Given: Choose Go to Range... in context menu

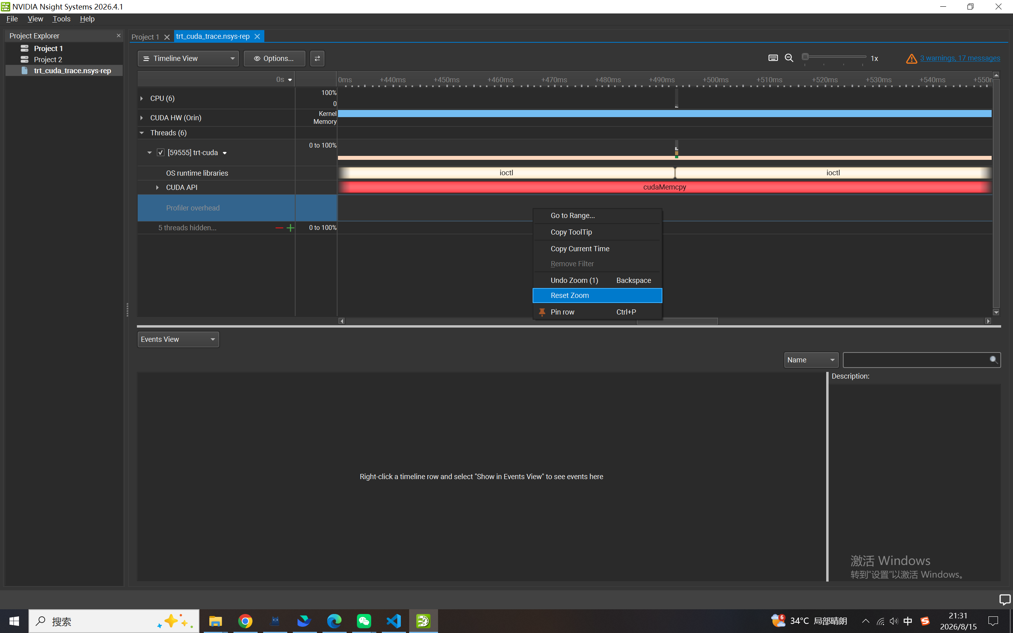Looking at the screenshot, I should (x=598, y=216).
